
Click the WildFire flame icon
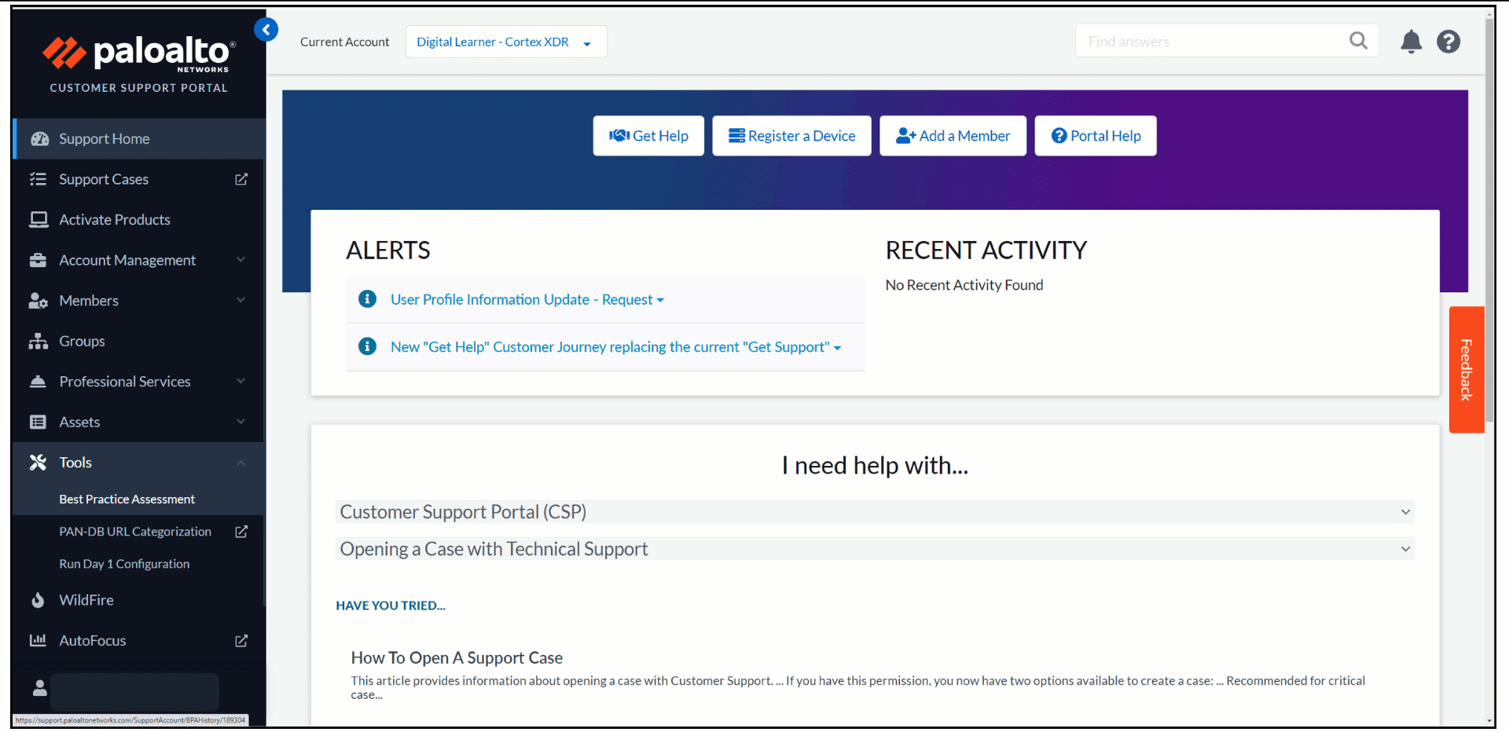coord(38,600)
